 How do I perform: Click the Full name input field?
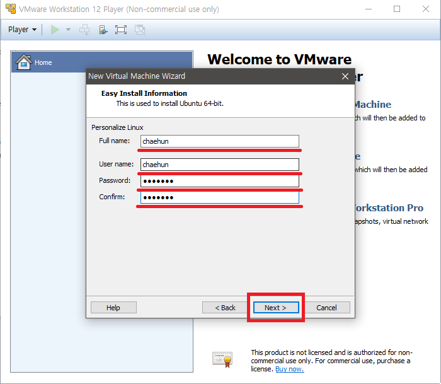pyautogui.click(x=220, y=141)
